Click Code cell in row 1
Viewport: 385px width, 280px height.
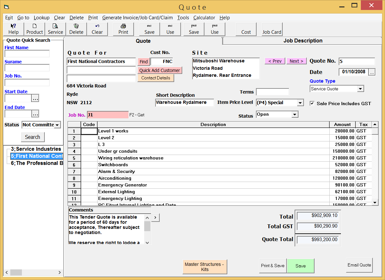[x=89, y=131]
